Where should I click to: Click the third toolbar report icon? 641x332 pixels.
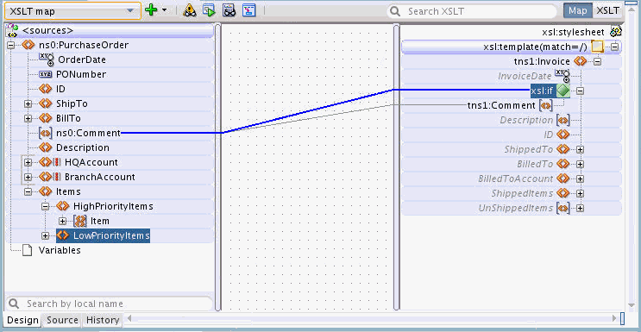tap(229, 10)
